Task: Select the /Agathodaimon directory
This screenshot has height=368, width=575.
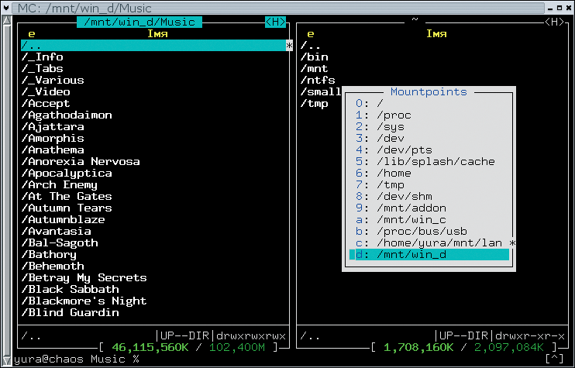Action: pyautogui.click(x=67, y=115)
